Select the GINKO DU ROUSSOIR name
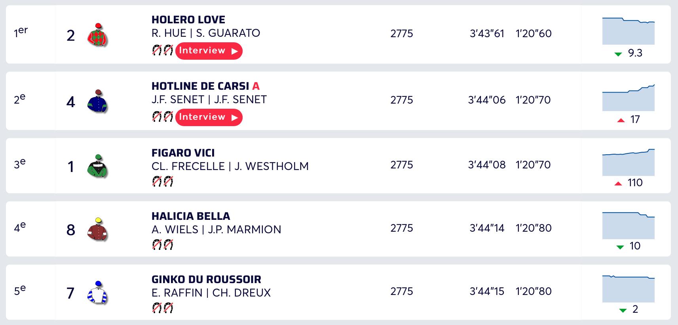 pyautogui.click(x=206, y=280)
